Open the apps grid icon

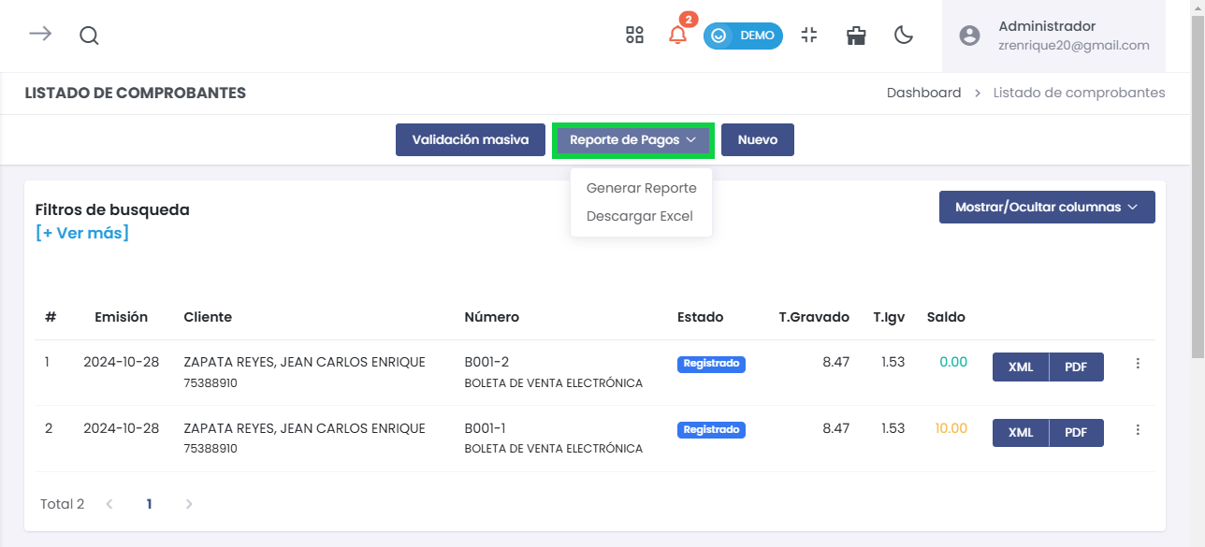click(x=634, y=35)
